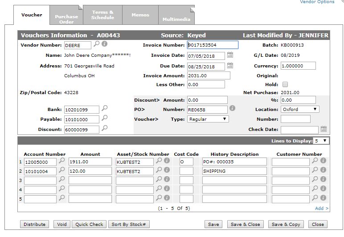Screen dimensions: 344x237
Task: Click the Save & Close button
Action: (245, 224)
